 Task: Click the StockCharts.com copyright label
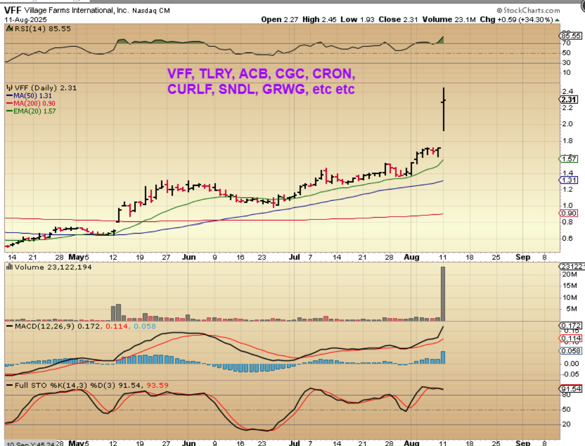pyautogui.click(x=528, y=10)
